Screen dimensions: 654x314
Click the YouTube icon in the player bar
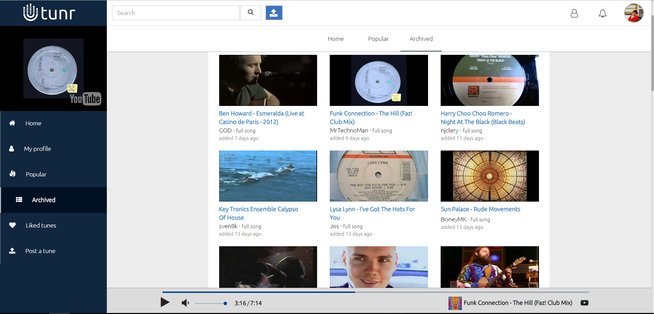[x=584, y=303]
